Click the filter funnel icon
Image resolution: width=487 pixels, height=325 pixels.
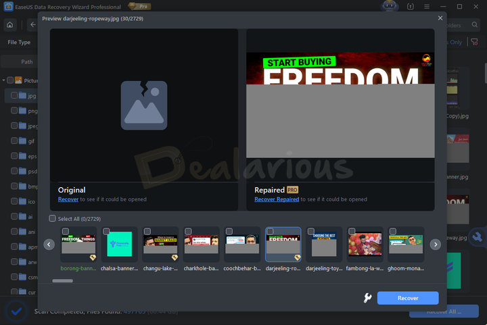pos(475,42)
